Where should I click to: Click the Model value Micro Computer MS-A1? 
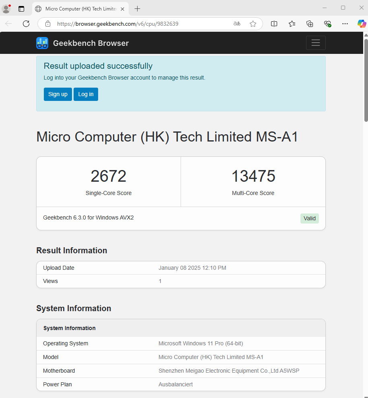tap(211, 357)
